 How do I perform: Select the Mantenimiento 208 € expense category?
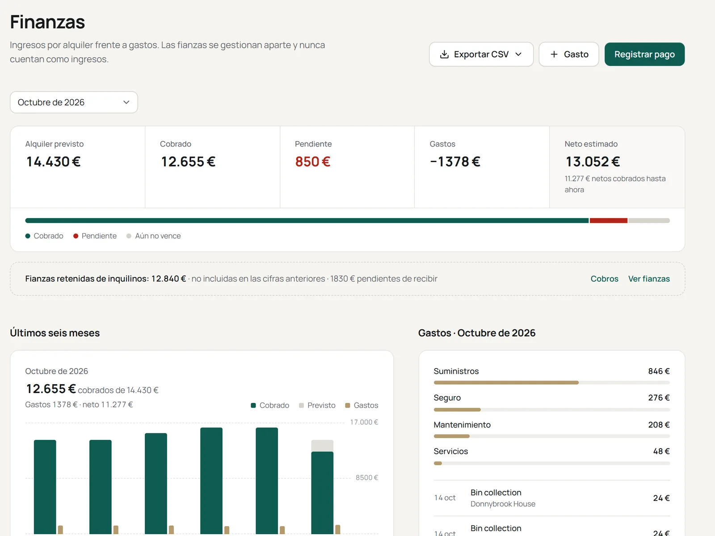551,430
